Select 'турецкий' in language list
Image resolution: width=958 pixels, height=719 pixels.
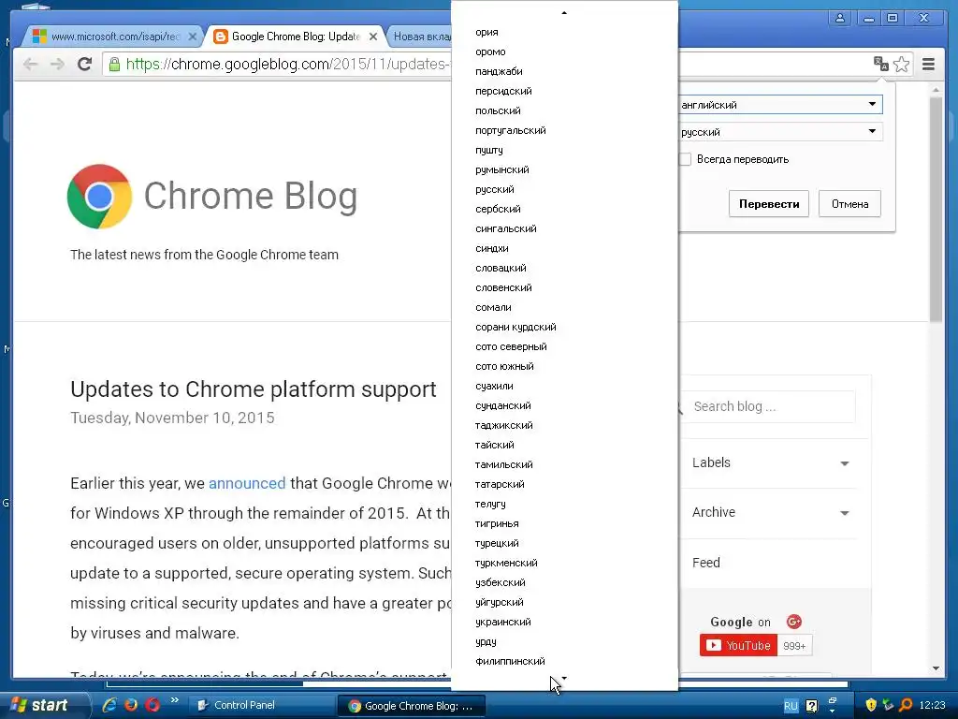click(564, 543)
